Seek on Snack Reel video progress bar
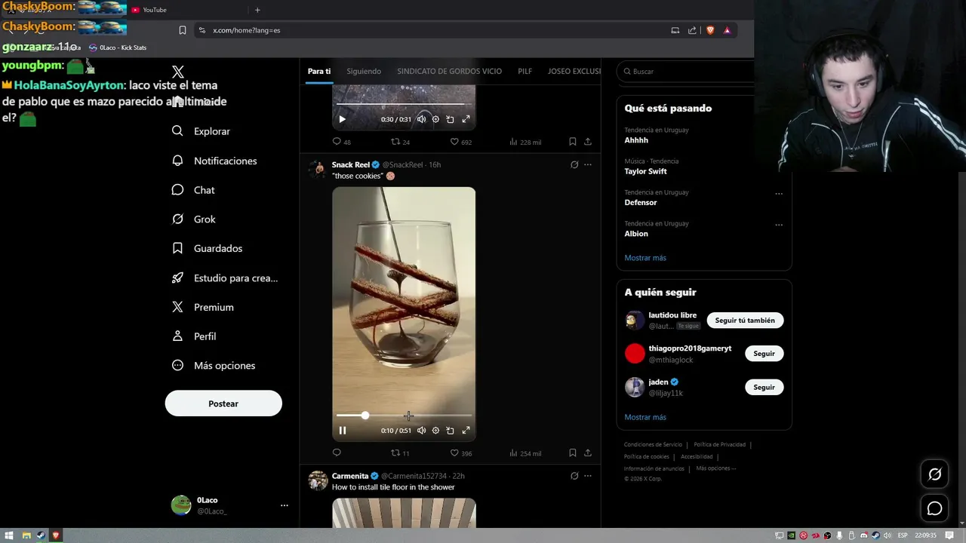This screenshot has height=543, width=966. 404,416
